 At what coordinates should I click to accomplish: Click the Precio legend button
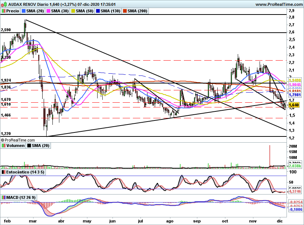(x=10, y=11)
